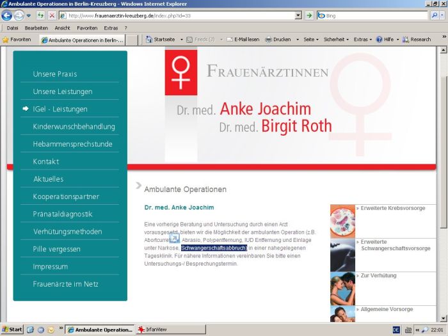
Task: Expand the command bar overflow chevron
Action: (444, 36)
